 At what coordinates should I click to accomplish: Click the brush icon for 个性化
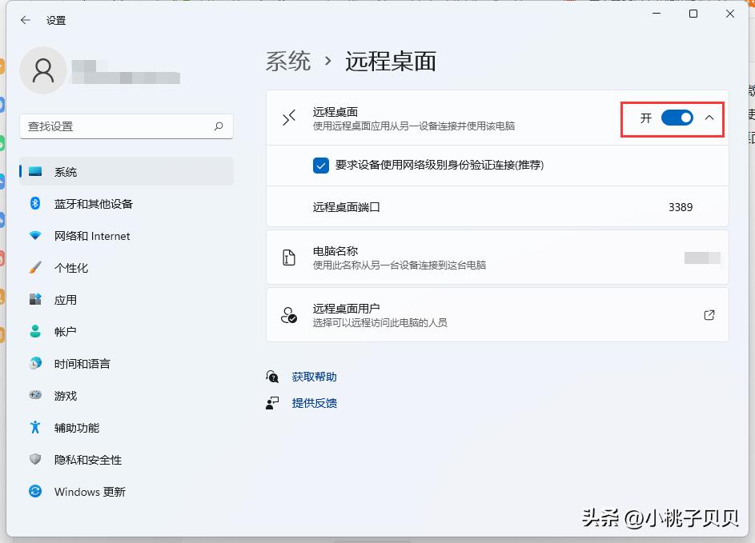point(34,268)
